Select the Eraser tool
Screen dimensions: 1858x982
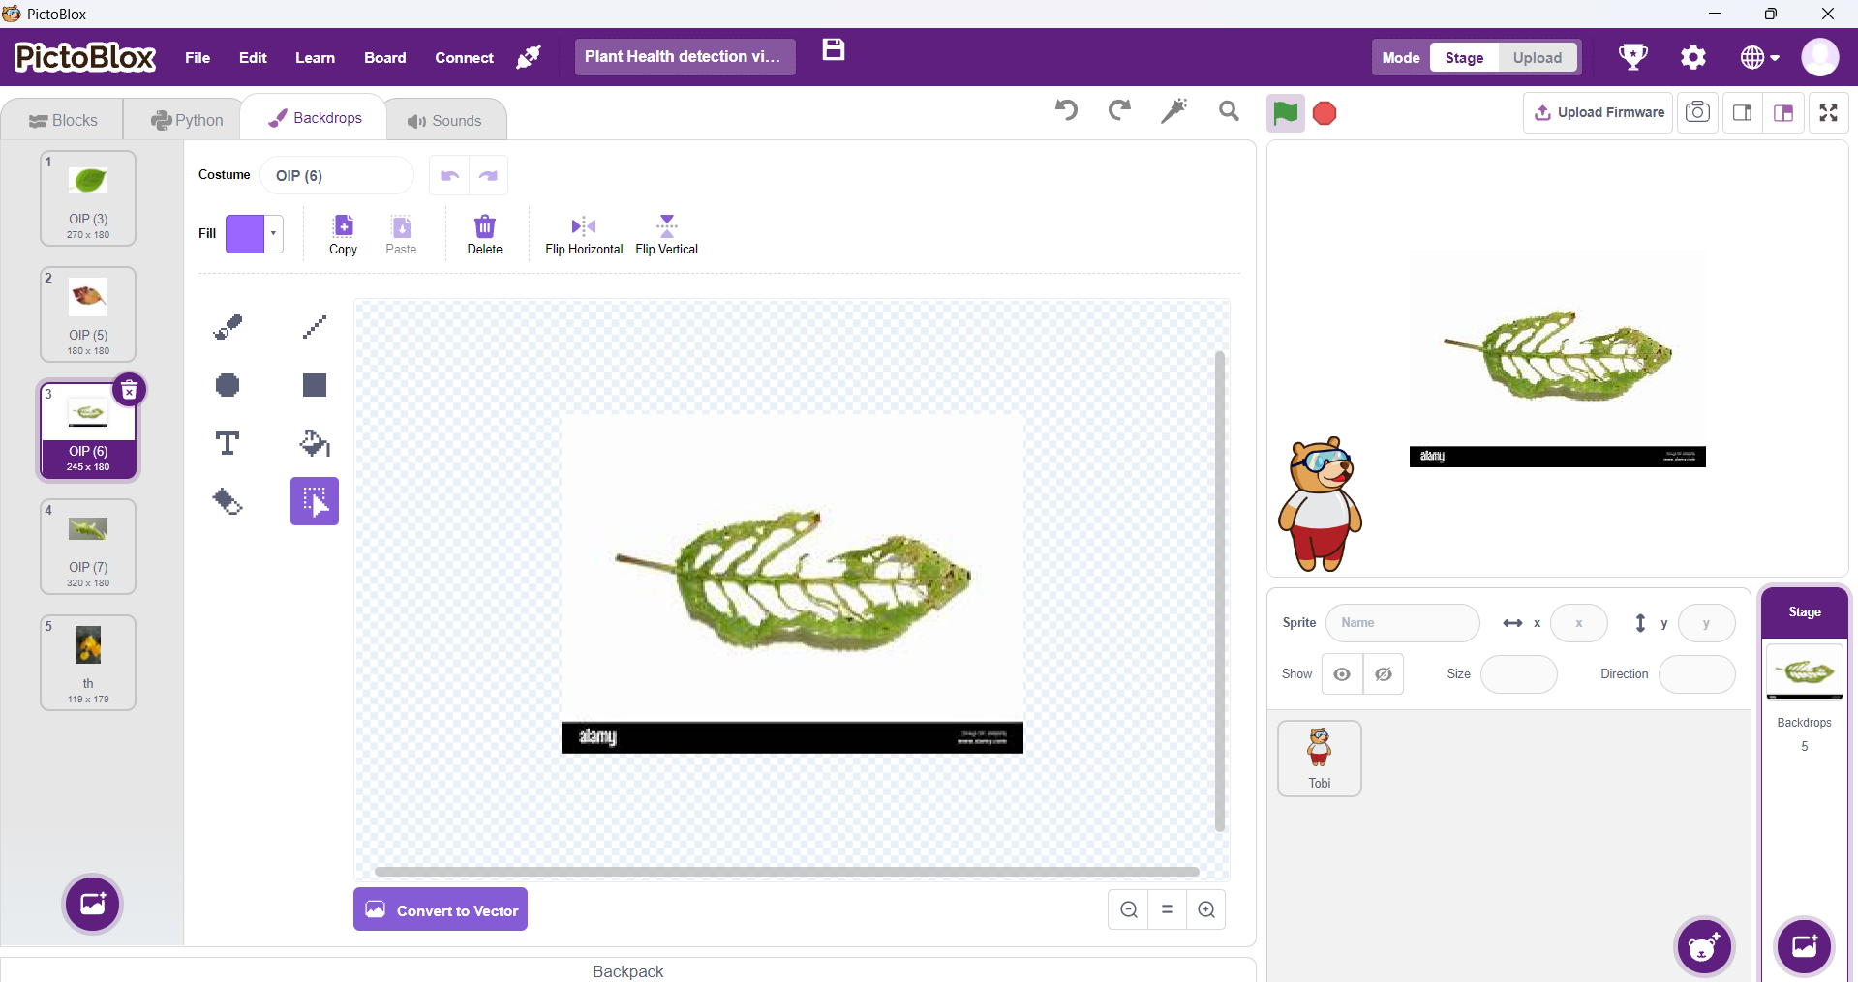point(228,501)
